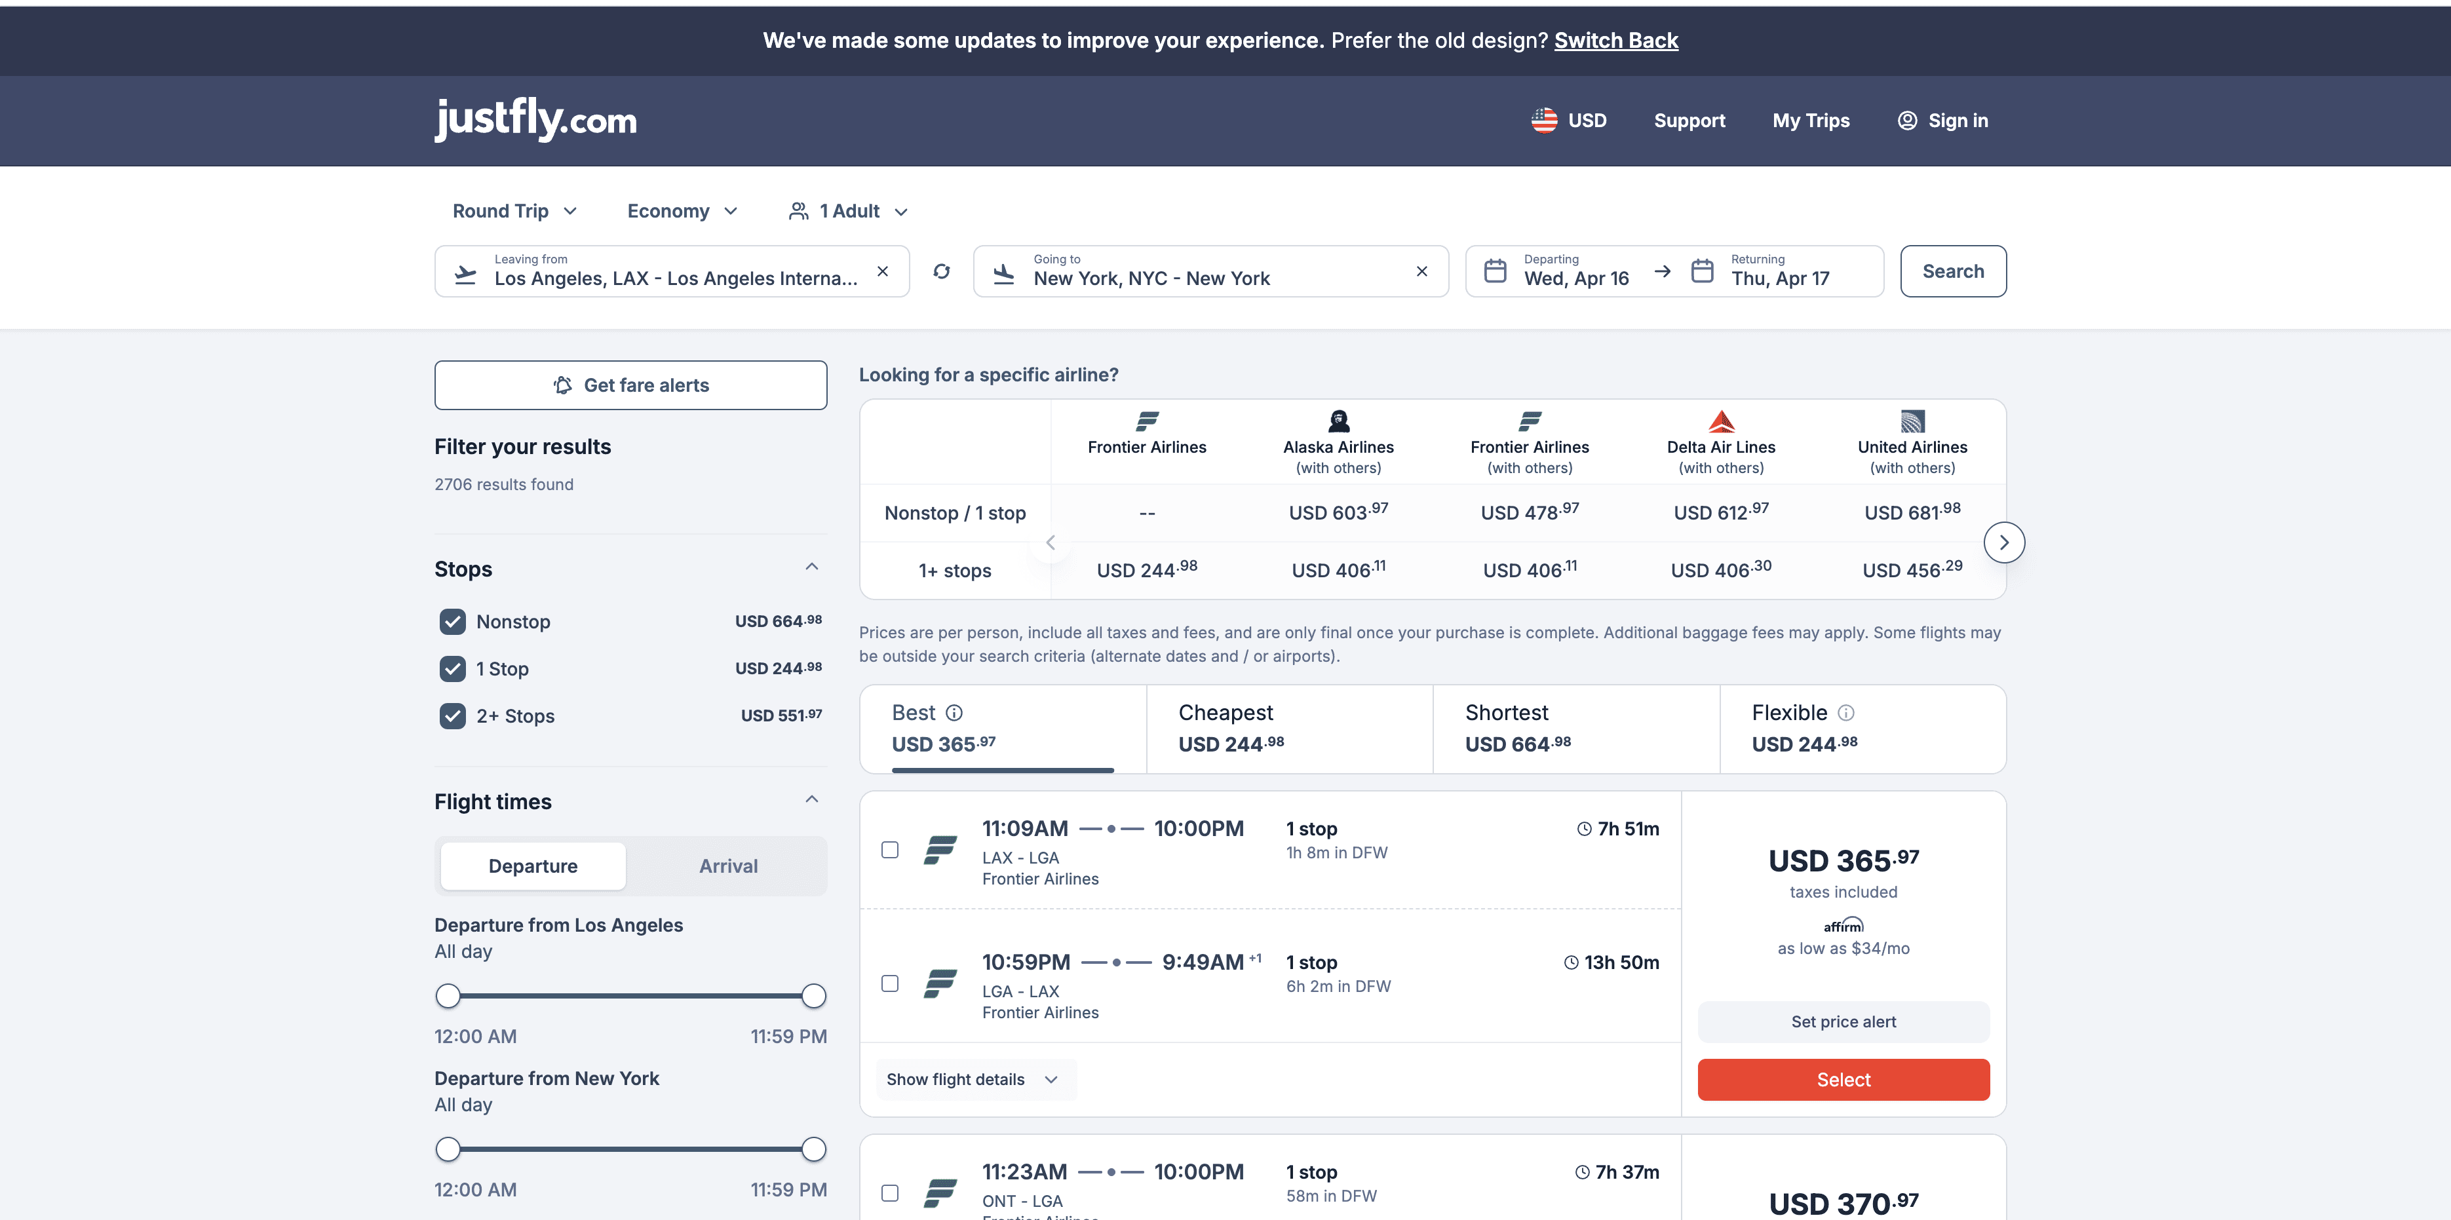The width and height of the screenshot is (2451, 1220).
Task: Clear the Leaving from airport field
Action: (882, 271)
